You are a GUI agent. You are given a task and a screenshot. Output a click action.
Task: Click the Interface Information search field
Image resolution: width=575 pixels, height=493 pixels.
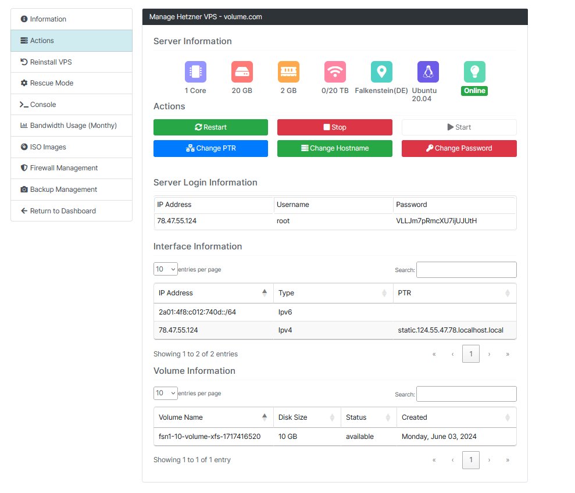(x=466, y=269)
